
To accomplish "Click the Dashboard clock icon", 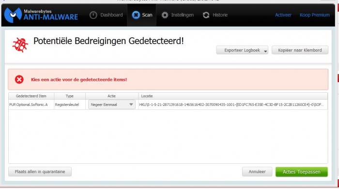I will (93, 15).
